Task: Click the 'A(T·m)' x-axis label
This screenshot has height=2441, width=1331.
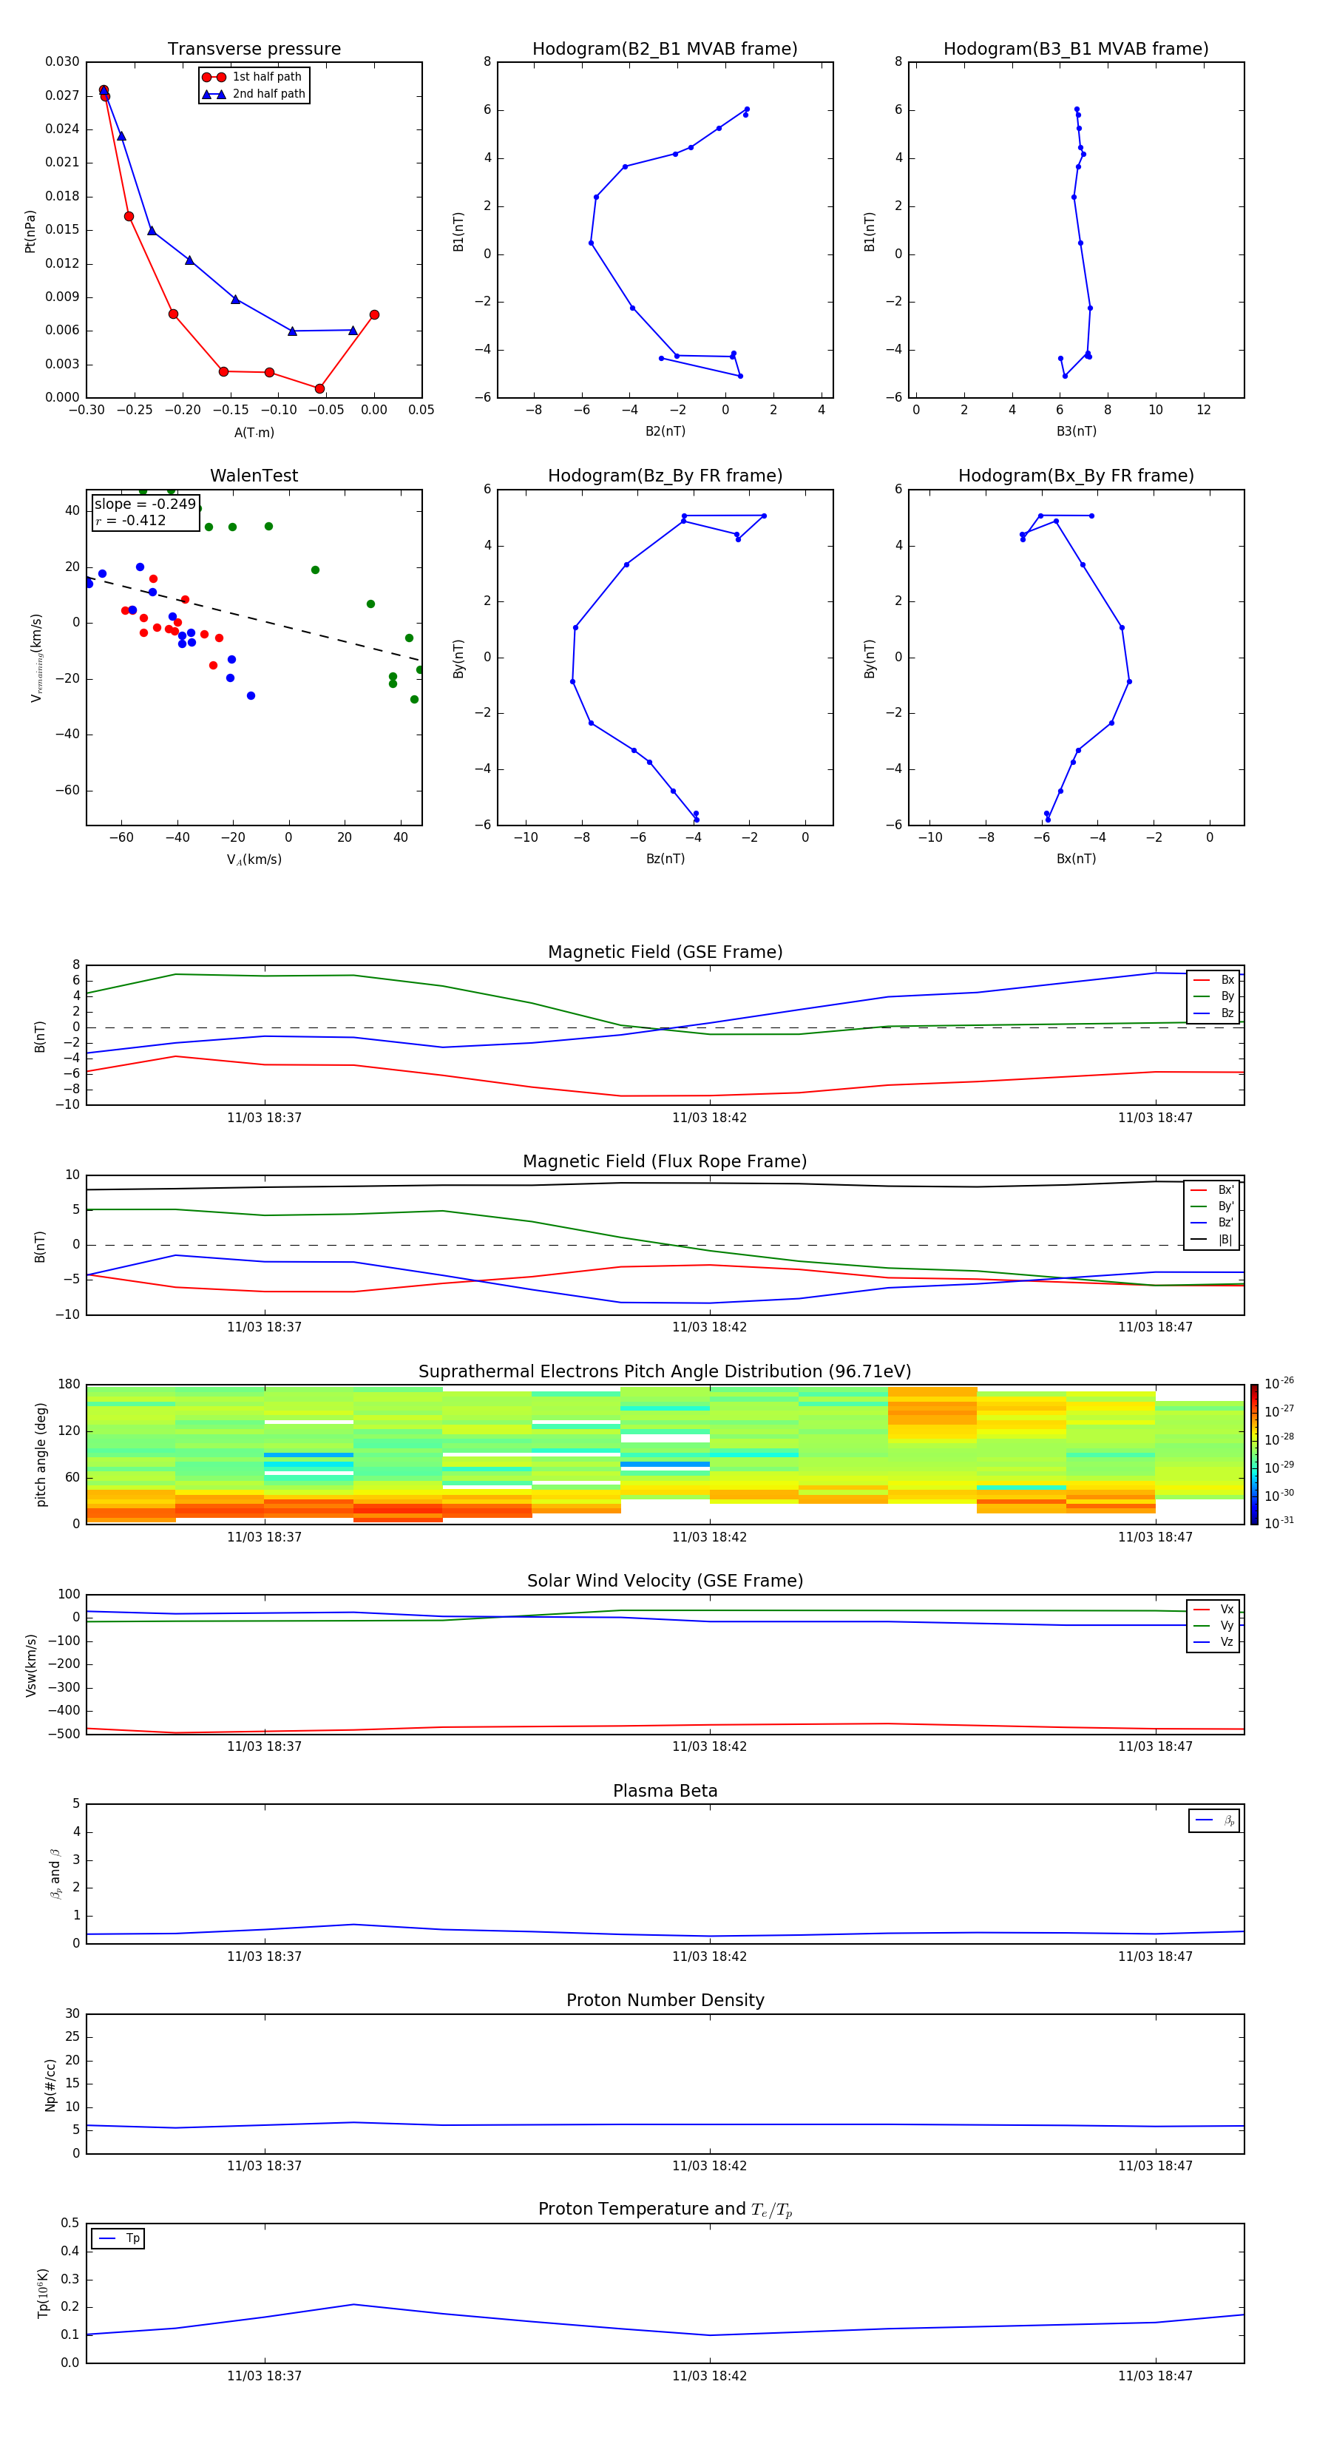Action: click(254, 433)
